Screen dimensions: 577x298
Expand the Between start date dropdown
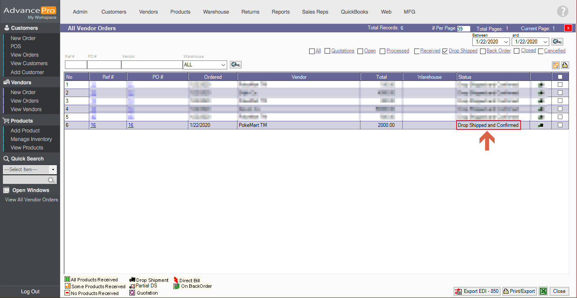pos(506,42)
